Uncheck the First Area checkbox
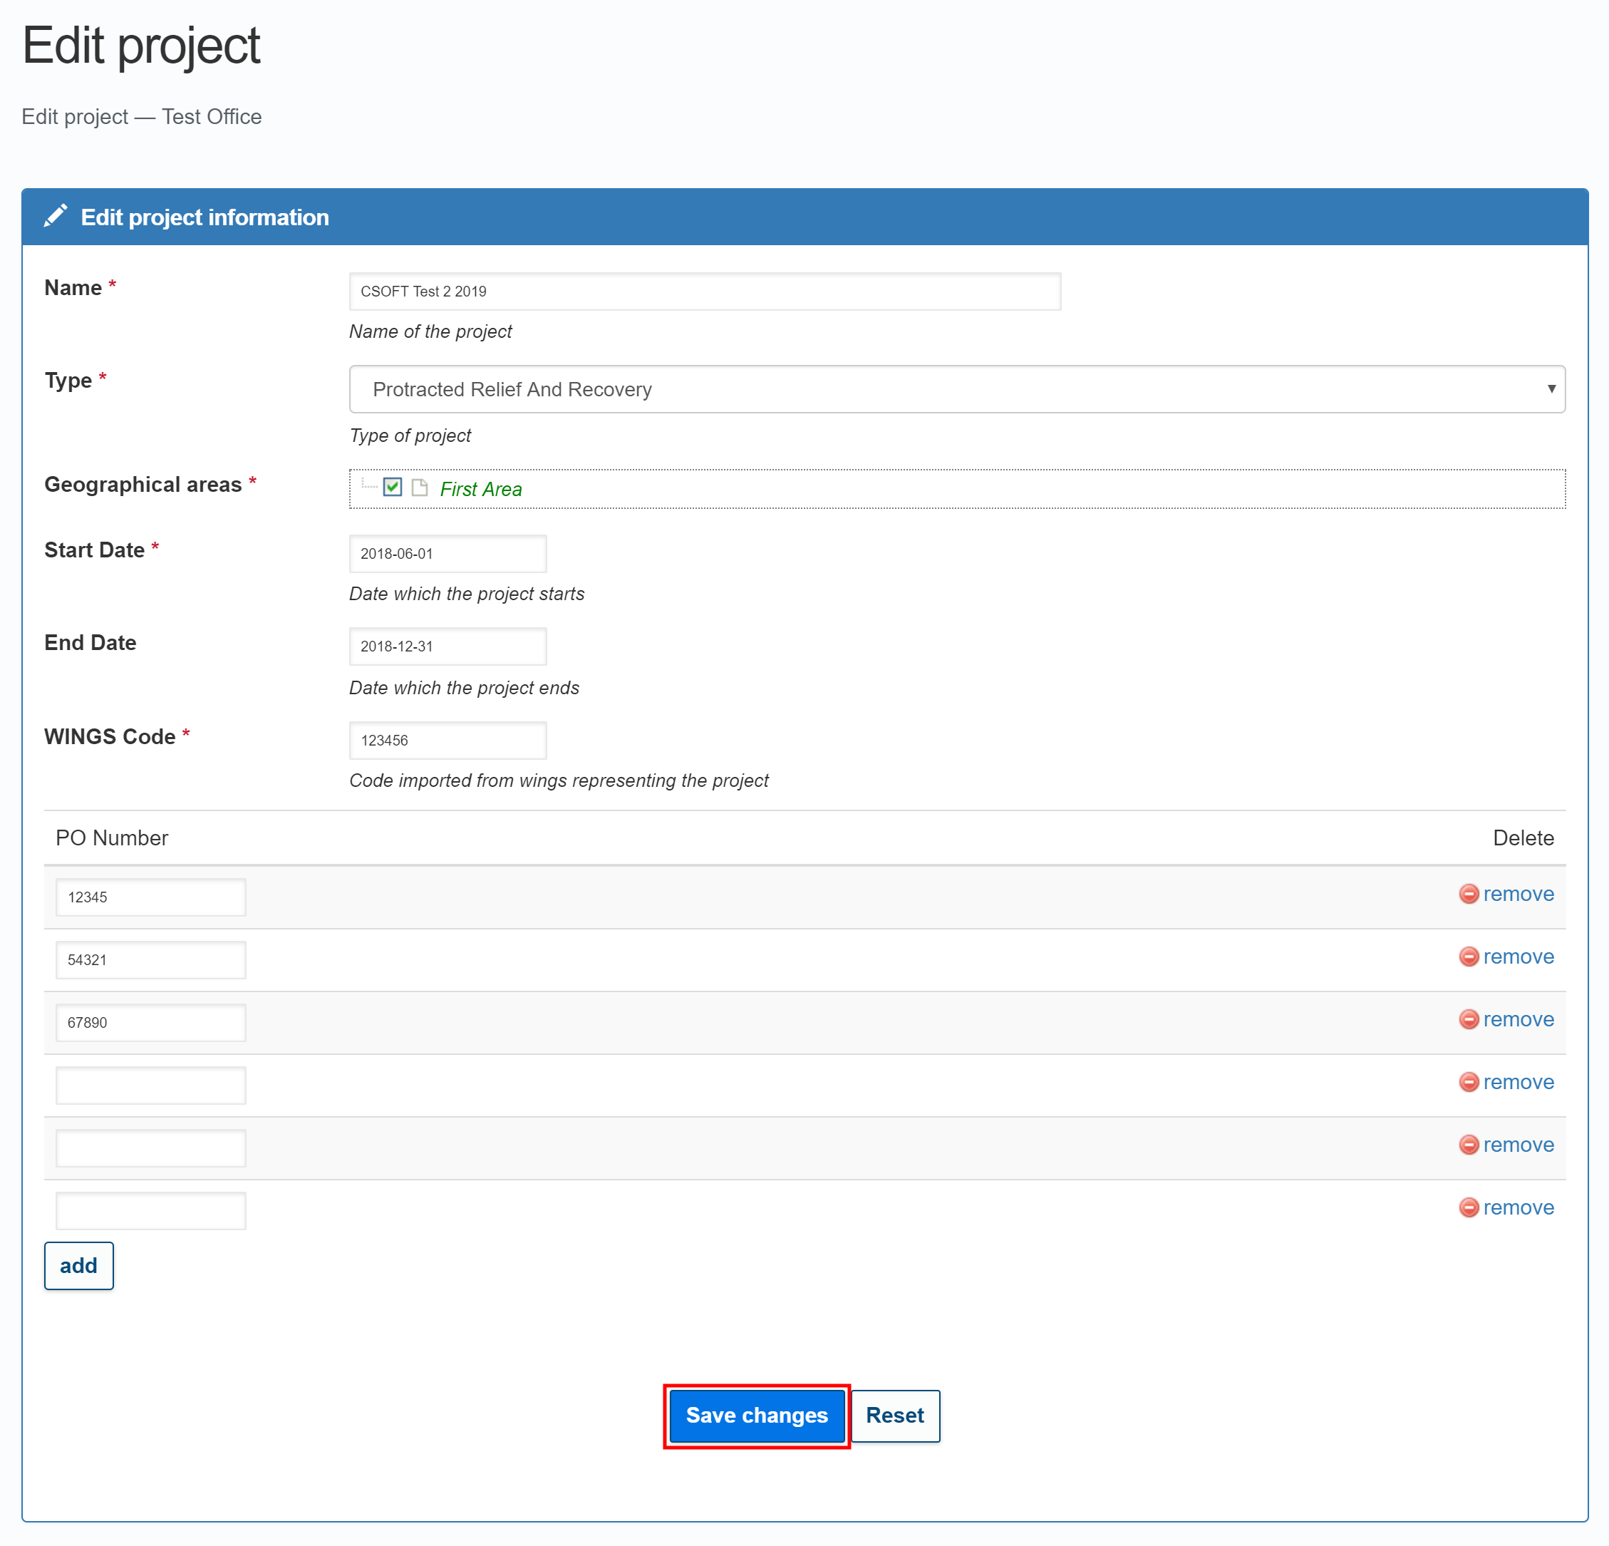This screenshot has height=1546, width=1609. [x=393, y=488]
